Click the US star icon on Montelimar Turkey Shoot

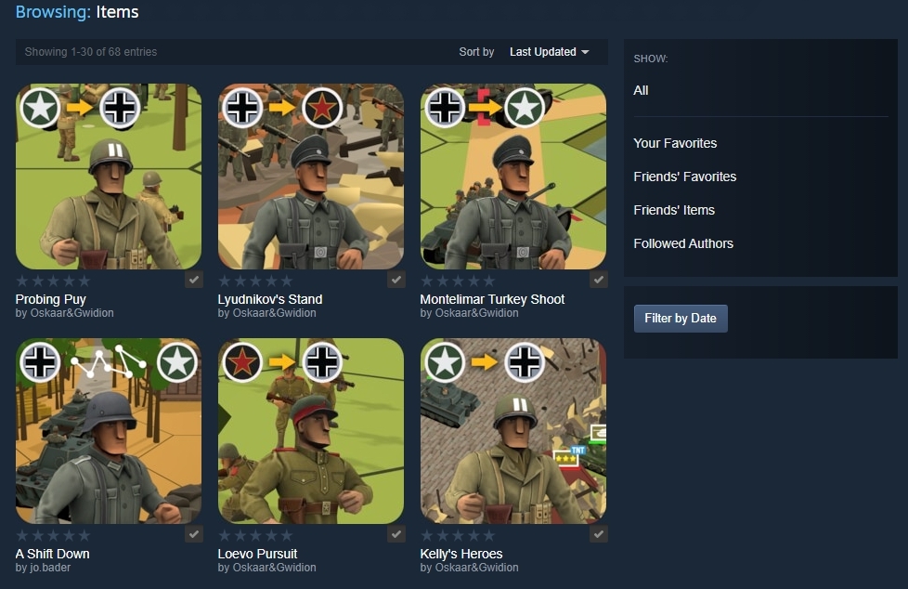click(524, 108)
